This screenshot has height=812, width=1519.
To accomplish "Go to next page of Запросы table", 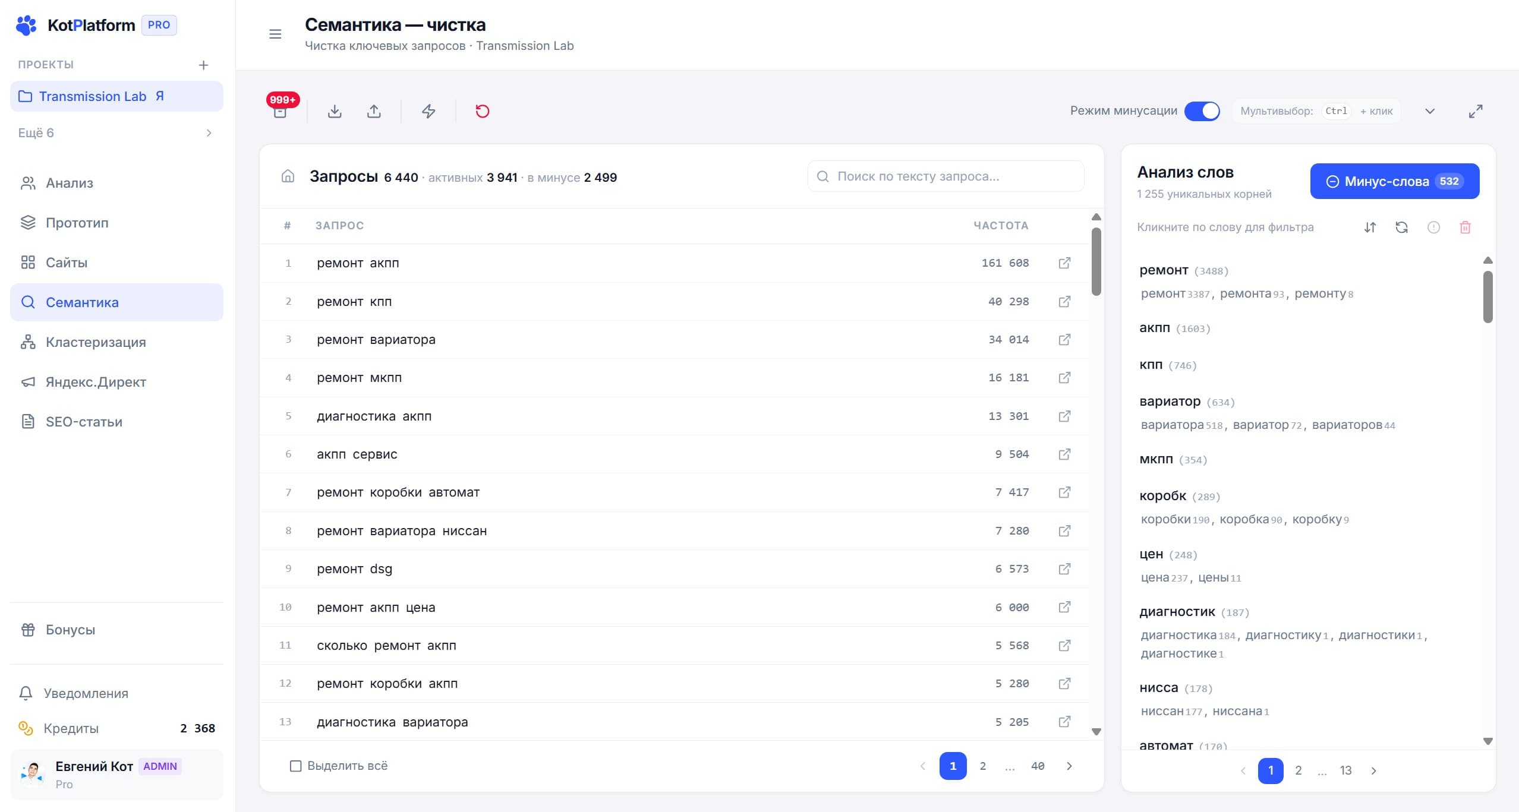I will pos(1069,766).
